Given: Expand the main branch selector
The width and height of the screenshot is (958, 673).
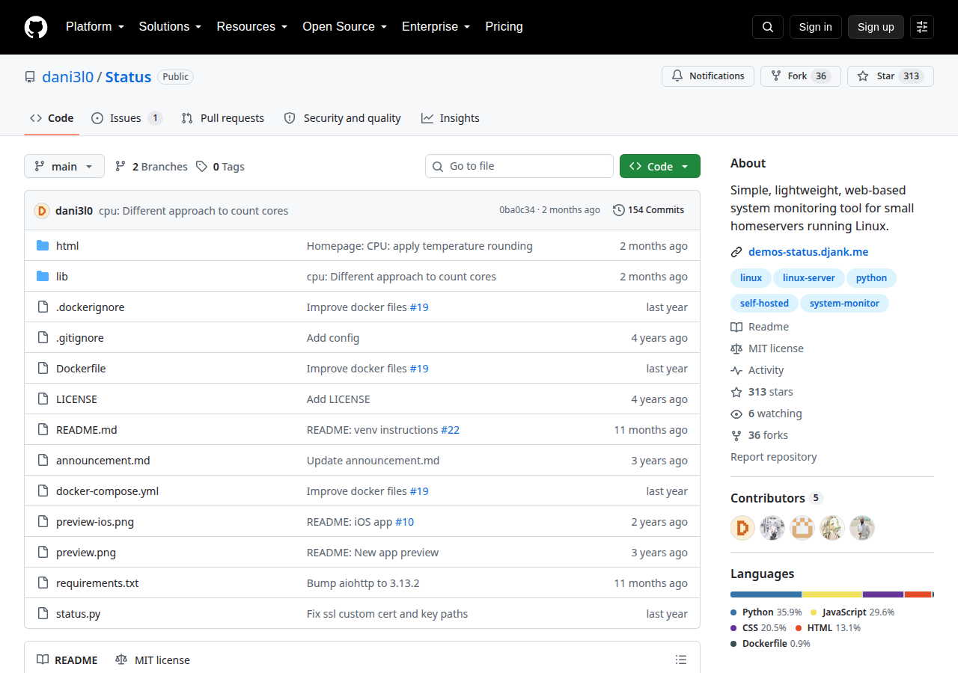Looking at the screenshot, I should click(64, 166).
